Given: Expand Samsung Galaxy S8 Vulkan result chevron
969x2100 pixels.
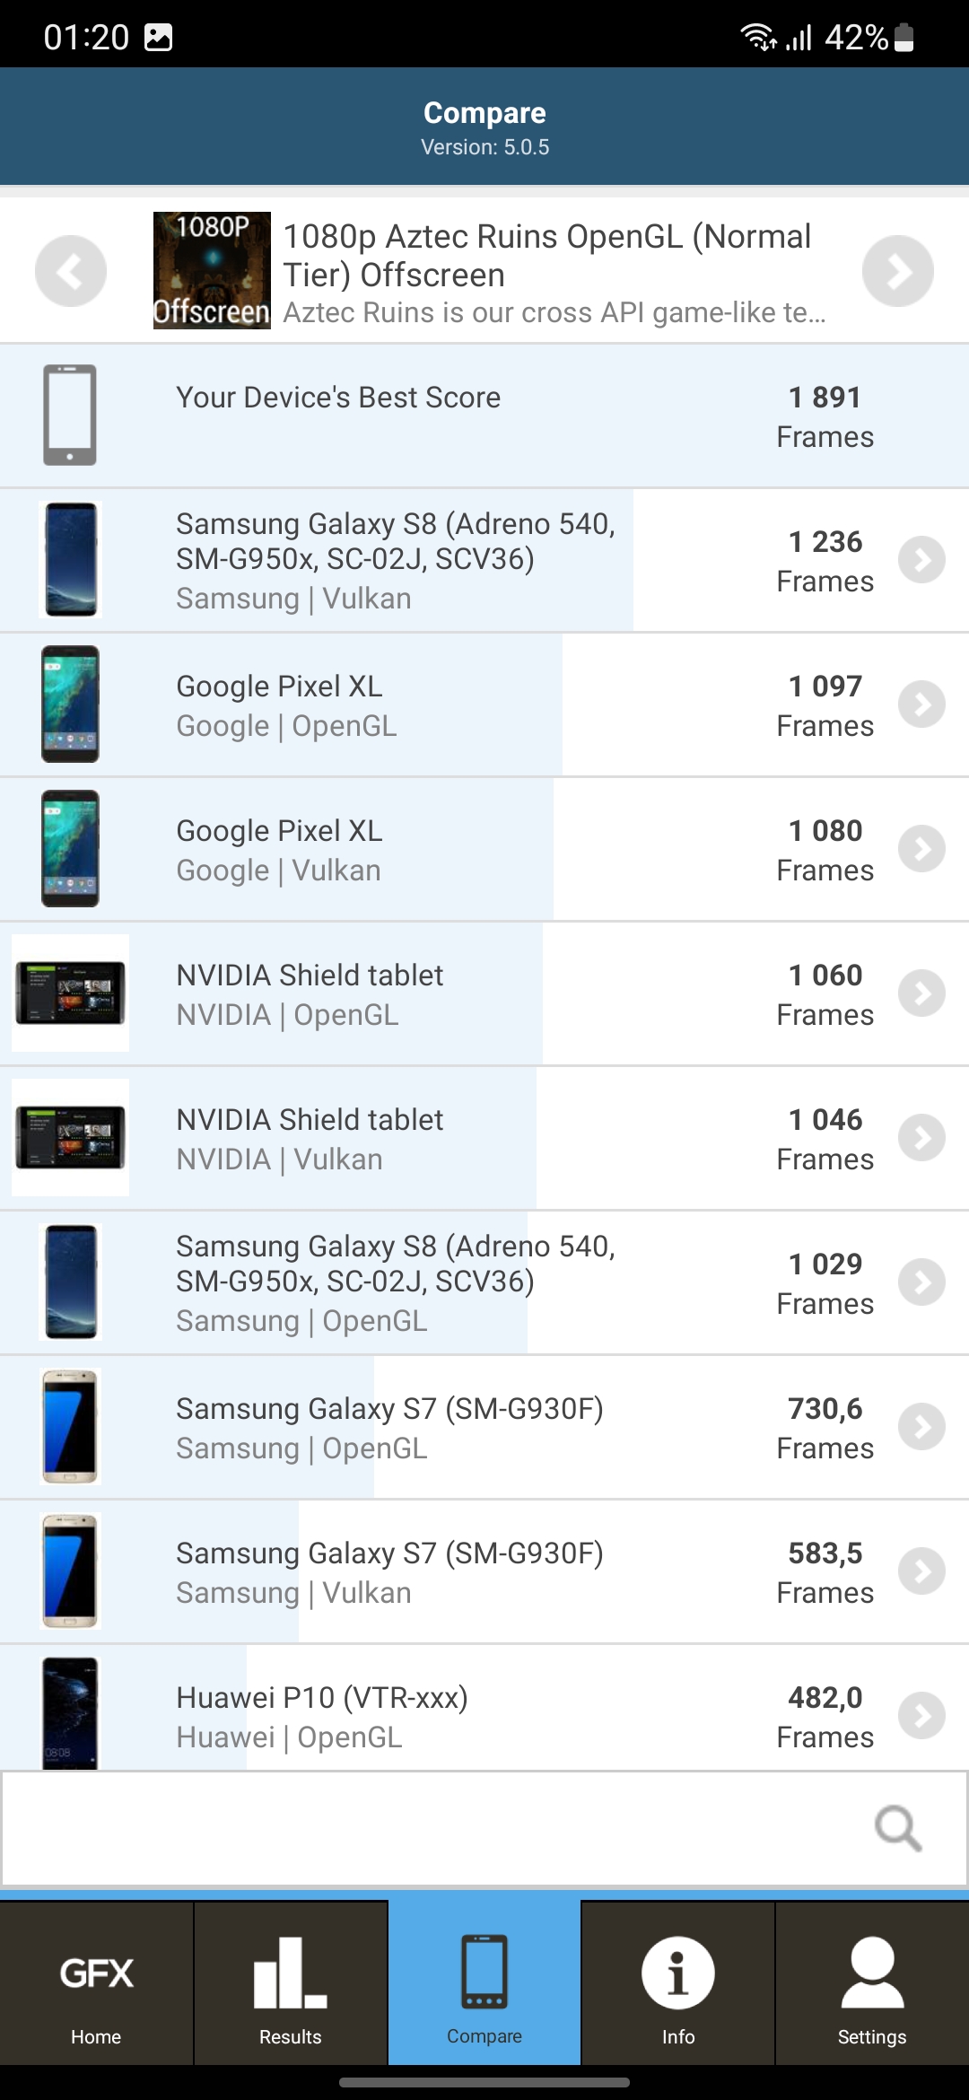Looking at the screenshot, I should pos(921,560).
